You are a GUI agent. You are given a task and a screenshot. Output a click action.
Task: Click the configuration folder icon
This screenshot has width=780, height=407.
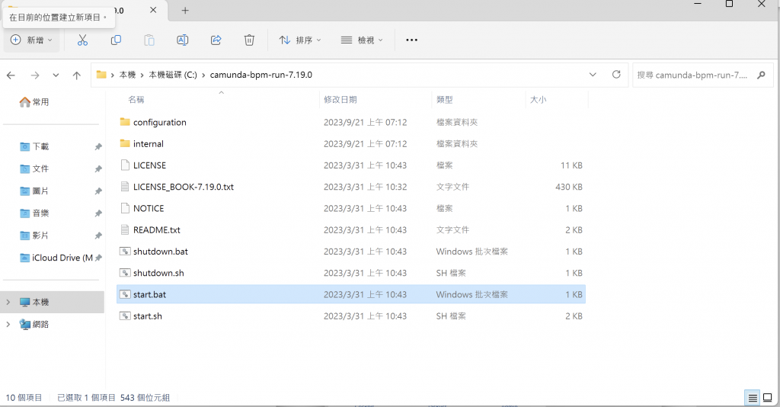(x=125, y=122)
